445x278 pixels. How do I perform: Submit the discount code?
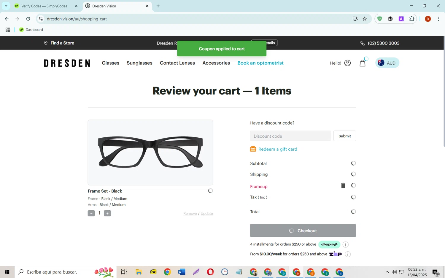tap(345, 136)
